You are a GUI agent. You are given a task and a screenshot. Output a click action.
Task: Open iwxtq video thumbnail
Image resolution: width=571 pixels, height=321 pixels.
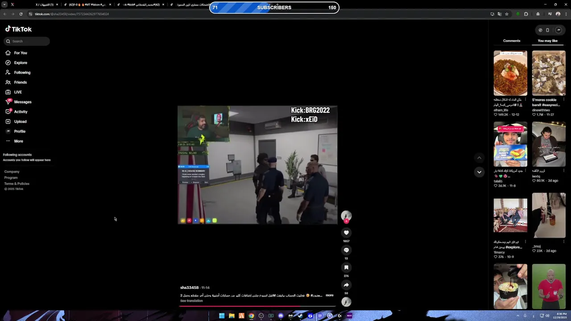click(549, 144)
